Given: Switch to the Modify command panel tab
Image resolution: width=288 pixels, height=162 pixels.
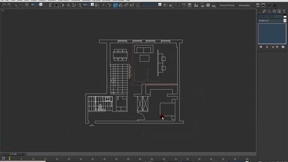Looking at the screenshot, I should 264,11.
